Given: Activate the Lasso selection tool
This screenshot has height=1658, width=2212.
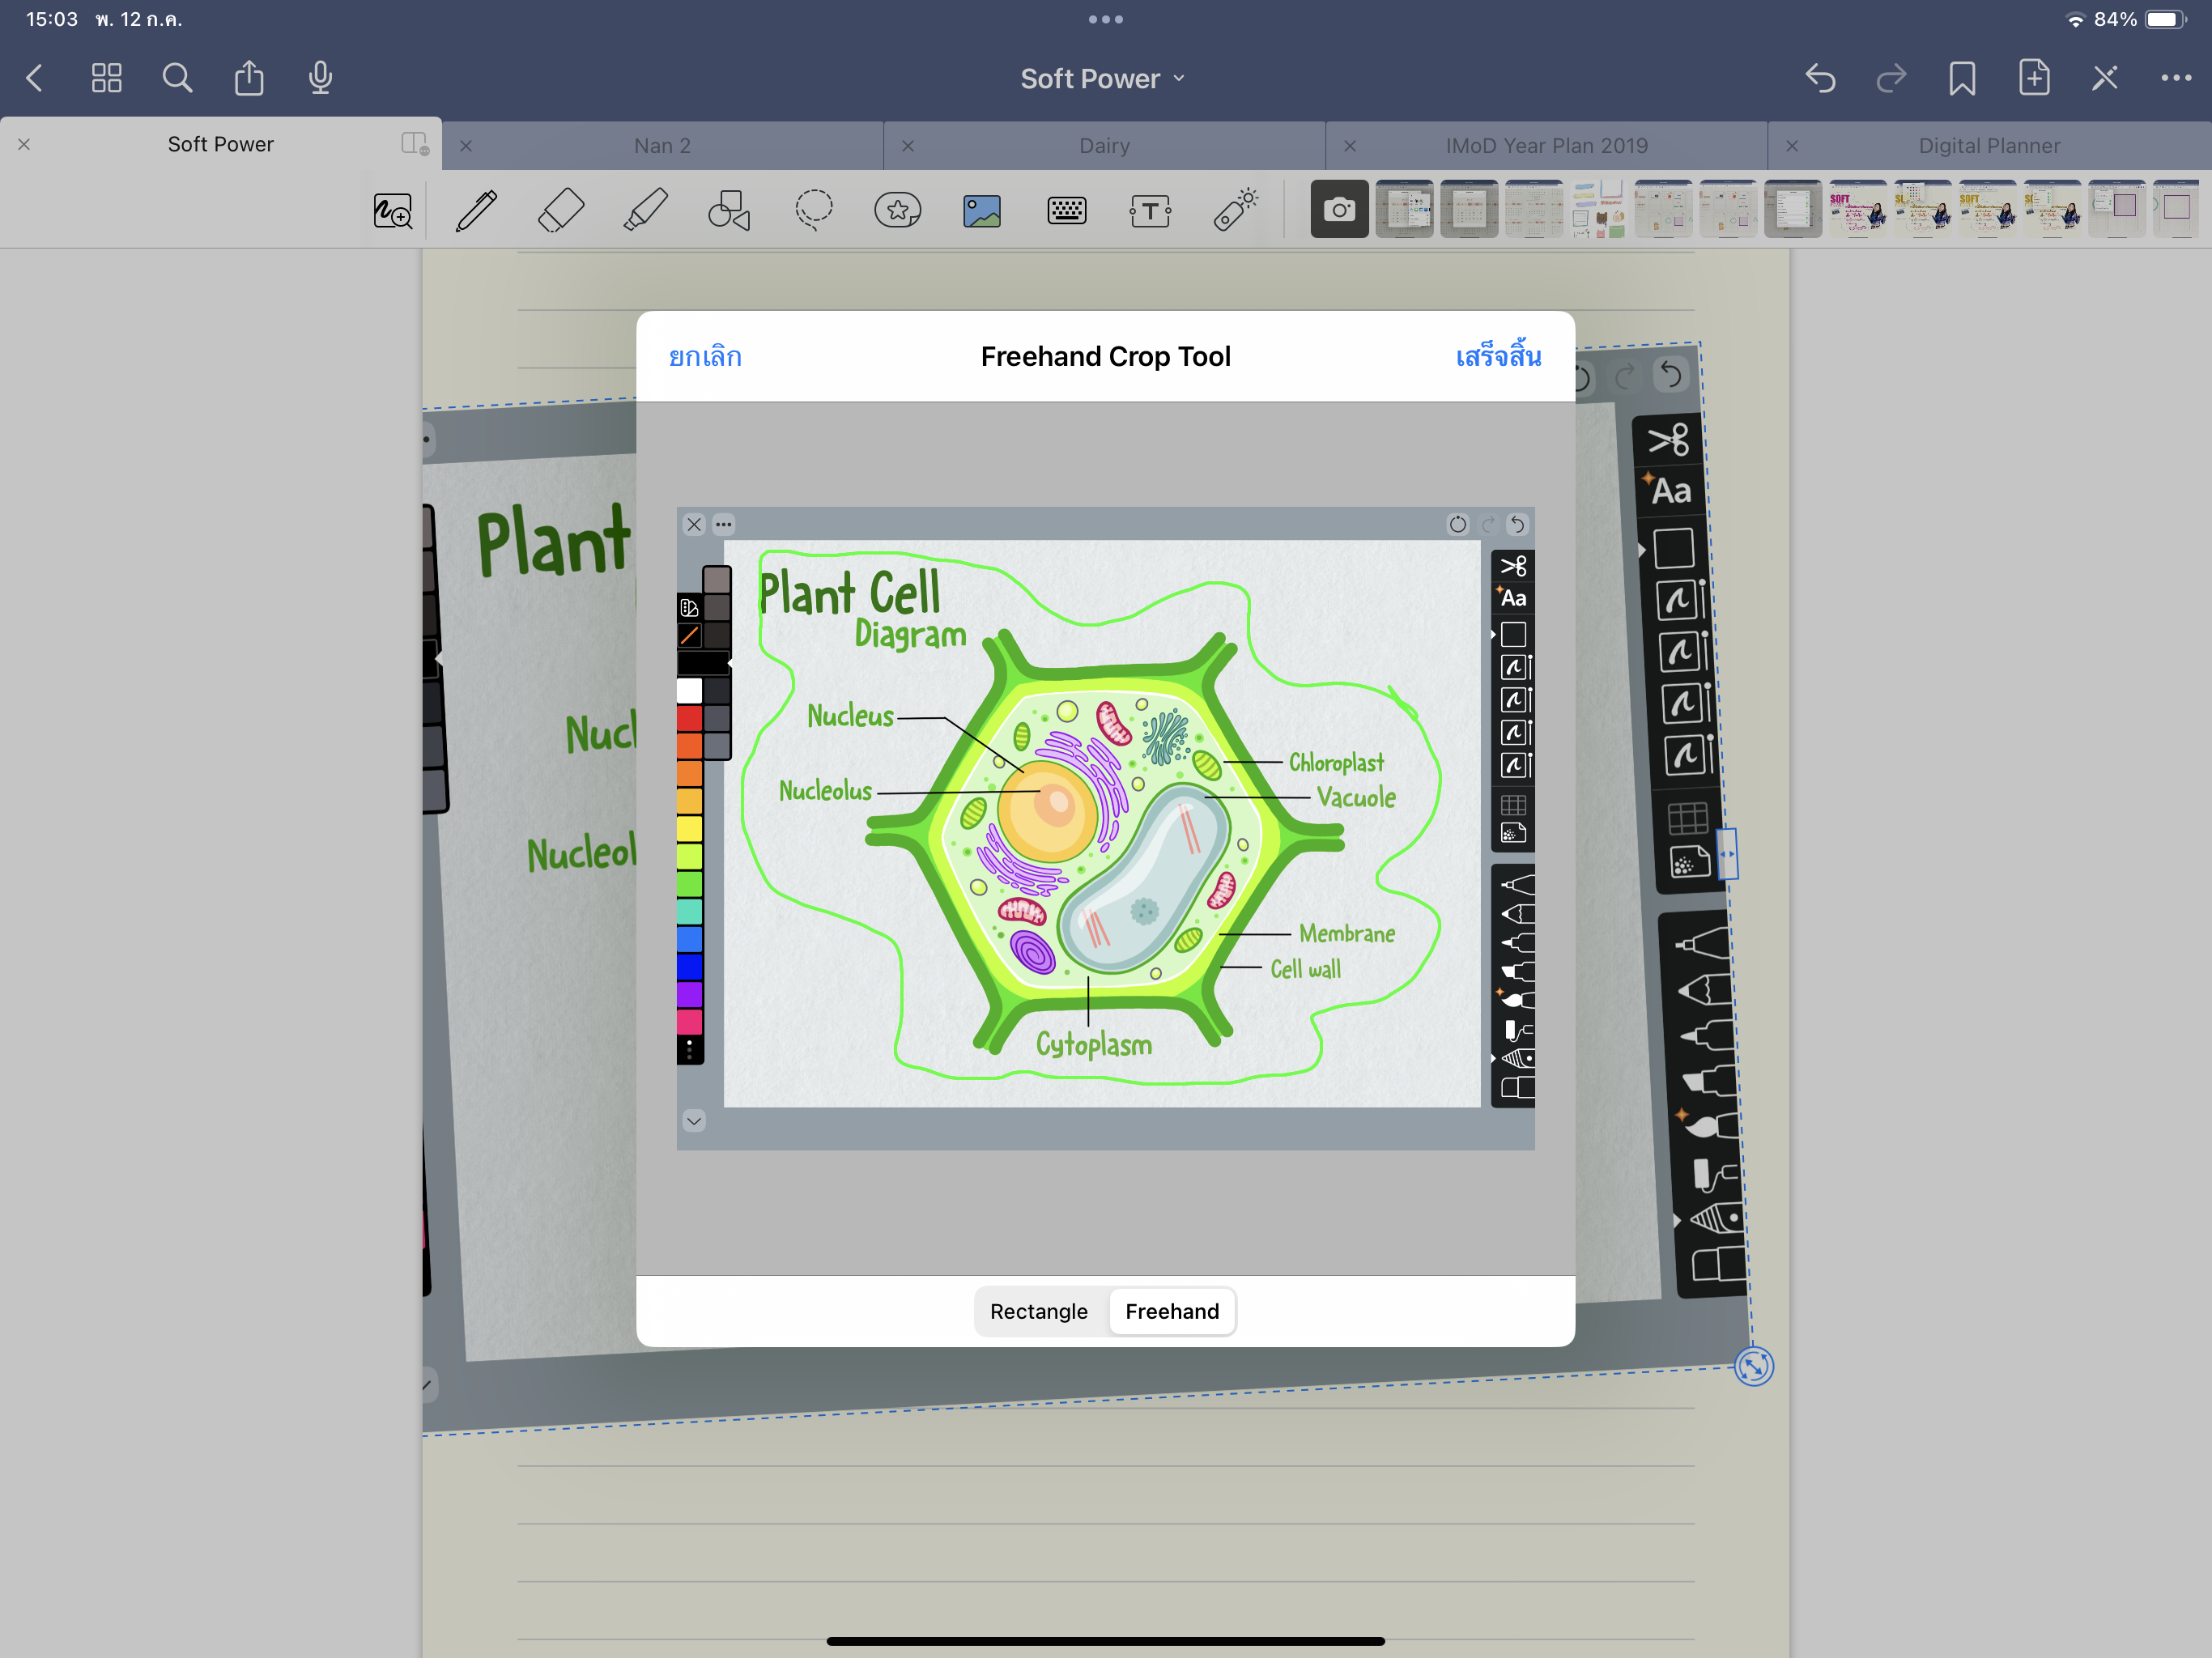Looking at the screenshot, I should point(814,211).
